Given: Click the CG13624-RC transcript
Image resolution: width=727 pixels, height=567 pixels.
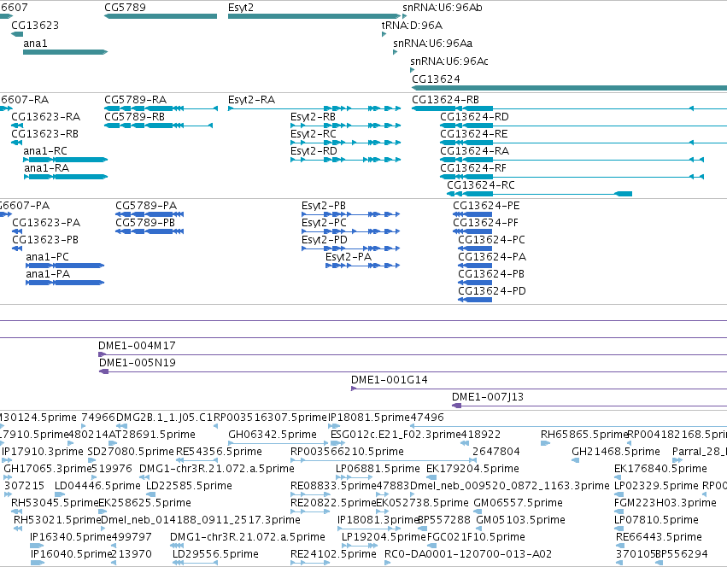Looking at the screenshot, I should [539, 194].
